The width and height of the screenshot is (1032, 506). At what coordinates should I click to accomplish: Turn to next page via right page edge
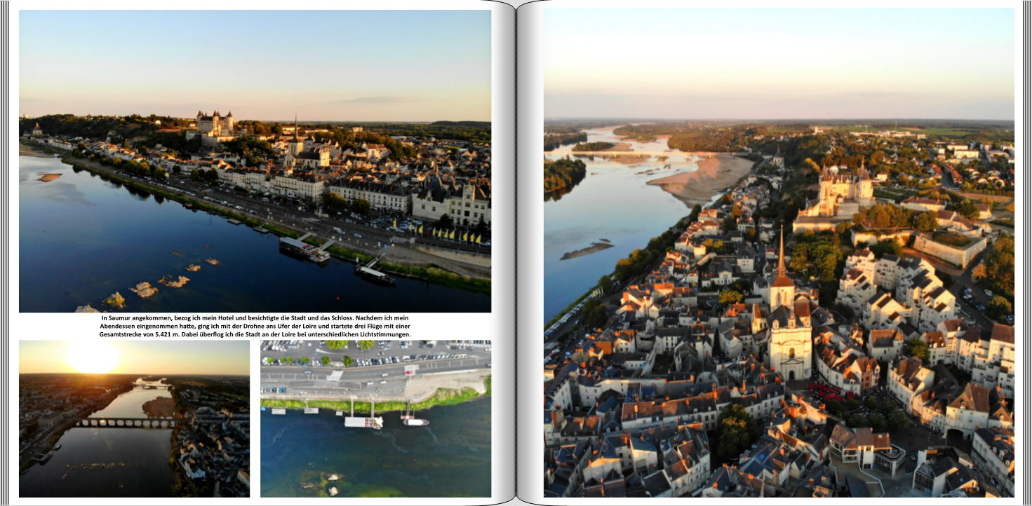1026,253
